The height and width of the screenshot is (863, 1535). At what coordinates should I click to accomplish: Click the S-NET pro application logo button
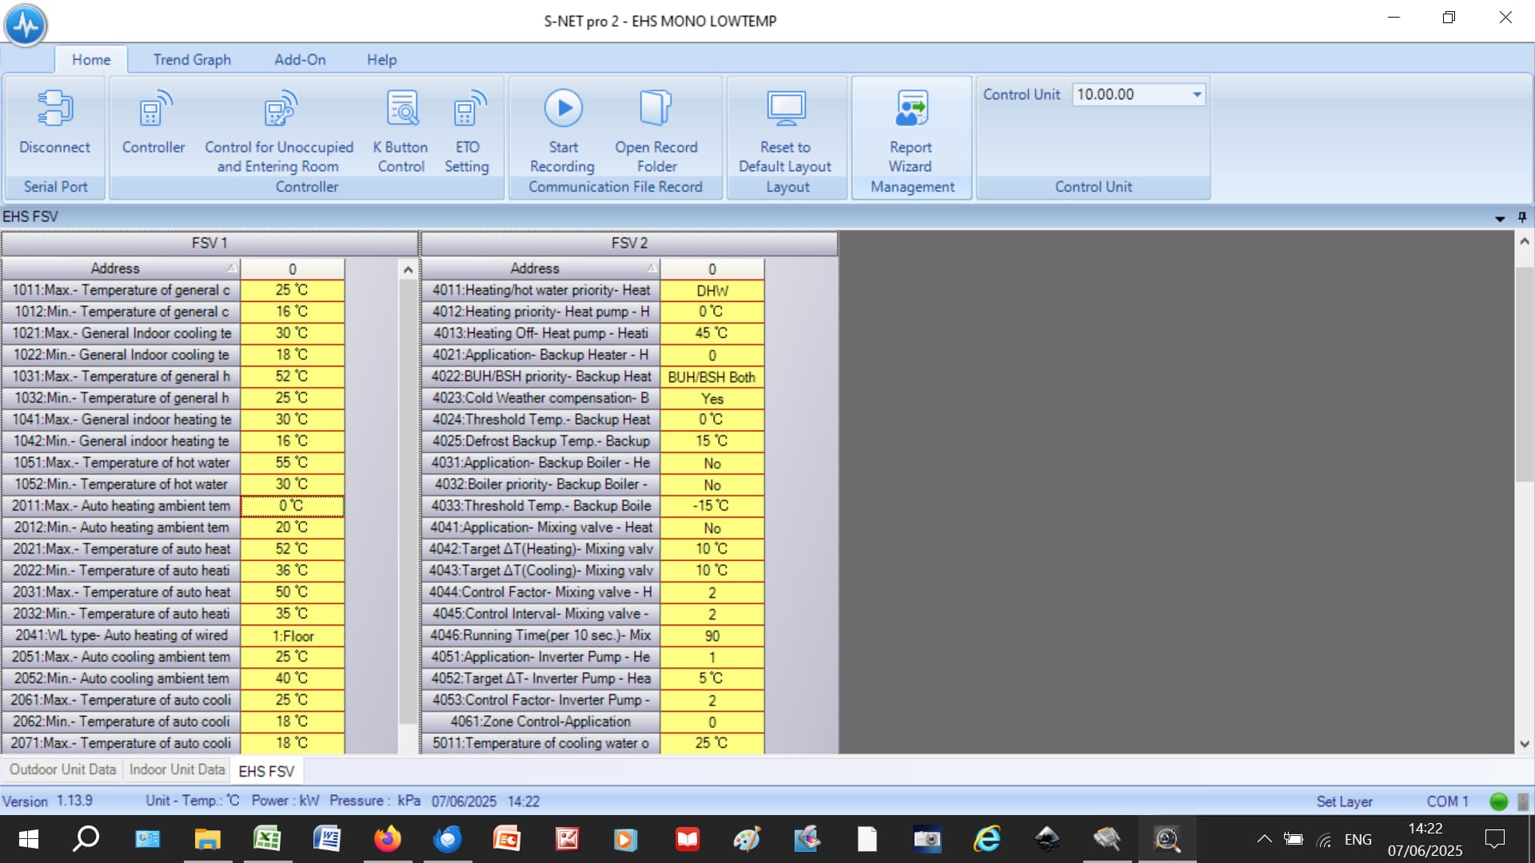click(26, 25)
